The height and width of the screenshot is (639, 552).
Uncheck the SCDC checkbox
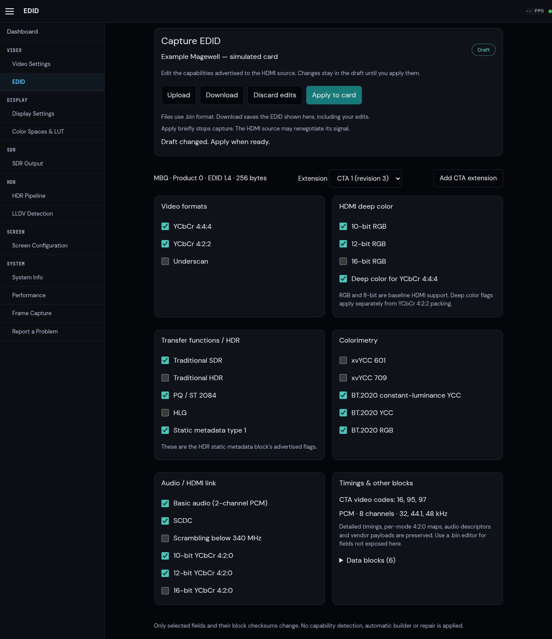pos(165,521)
